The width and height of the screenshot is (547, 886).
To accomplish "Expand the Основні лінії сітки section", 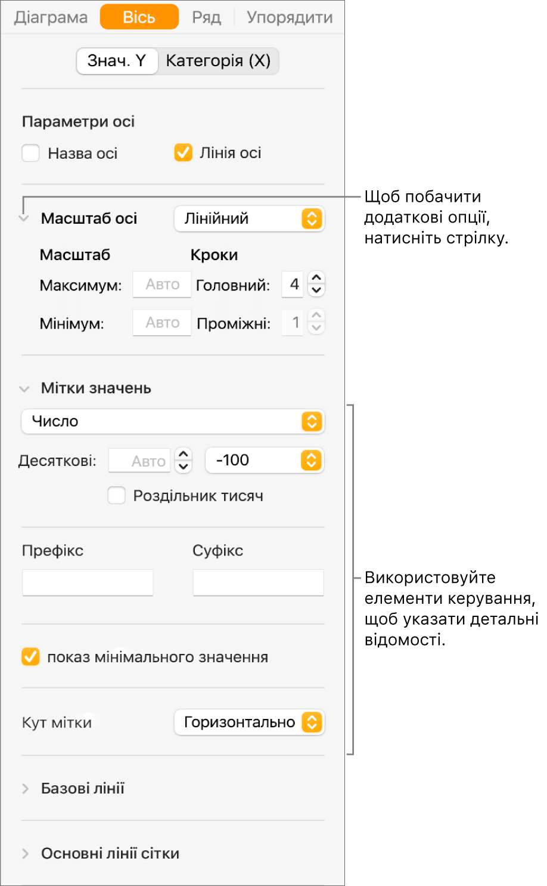I will (25, 854).
